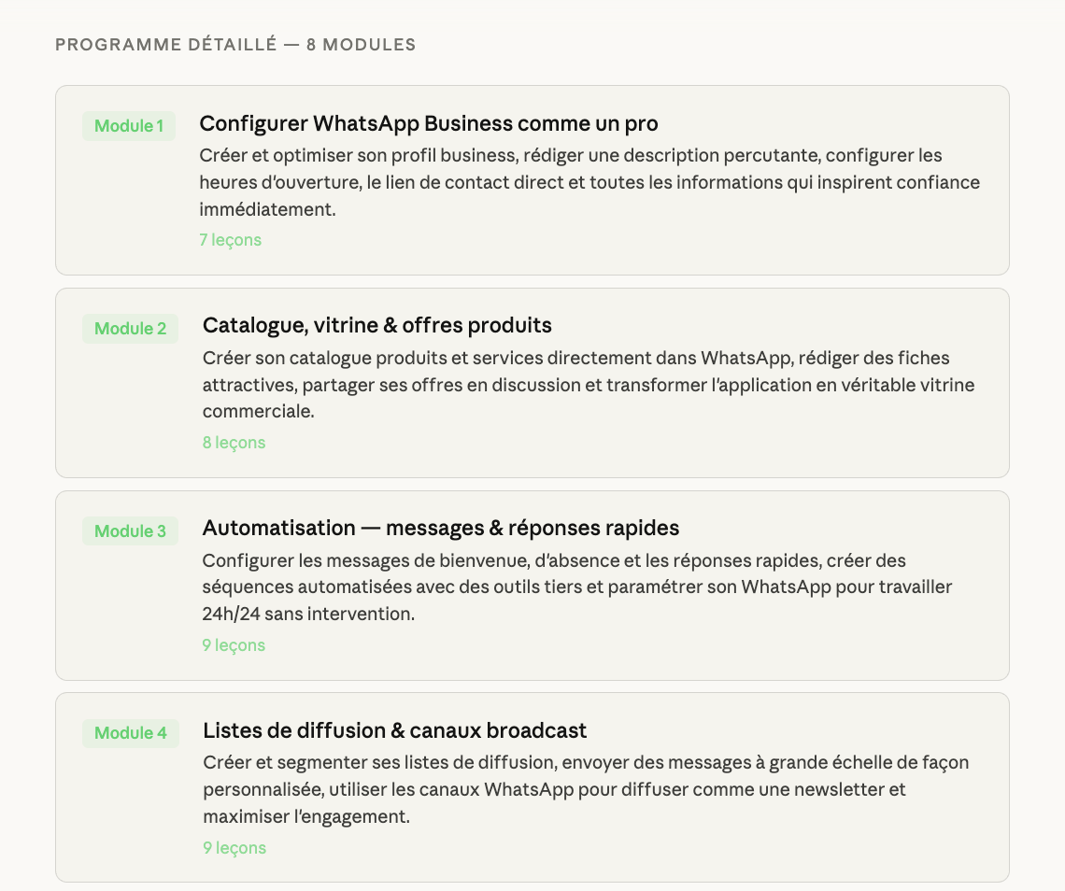The image size is (1065, 891).
Task: Click the description starting "Créer et optimiser son profil"
Action: (x=589, y=182)
